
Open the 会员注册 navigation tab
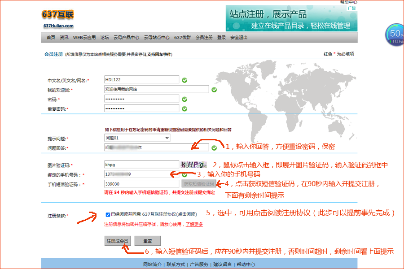tap(204, 38)
